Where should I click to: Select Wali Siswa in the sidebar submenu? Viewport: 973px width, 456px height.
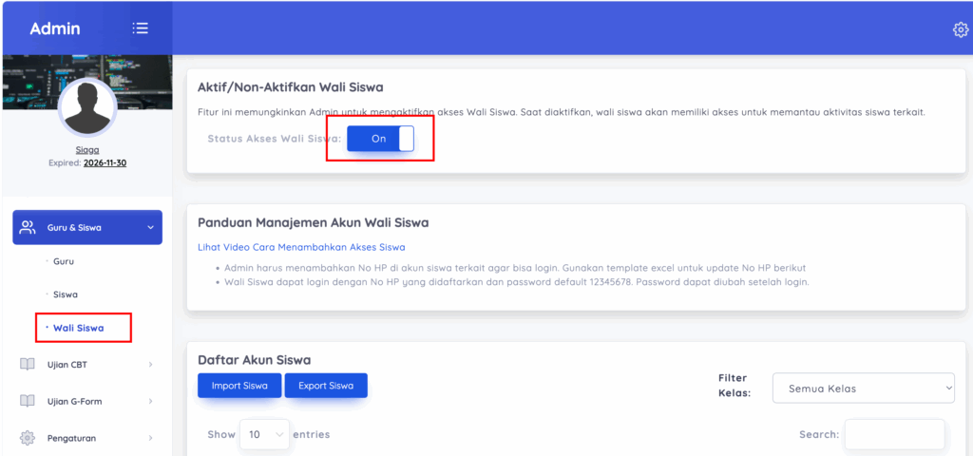[x=78, y=328]
